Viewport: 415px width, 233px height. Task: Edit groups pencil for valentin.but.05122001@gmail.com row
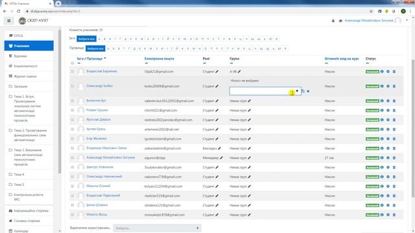(x=249, y=101)
